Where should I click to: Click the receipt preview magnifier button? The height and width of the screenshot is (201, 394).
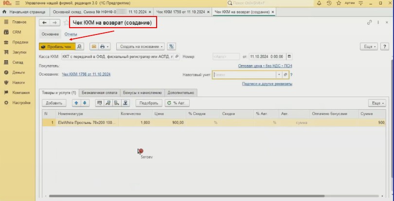79,47
